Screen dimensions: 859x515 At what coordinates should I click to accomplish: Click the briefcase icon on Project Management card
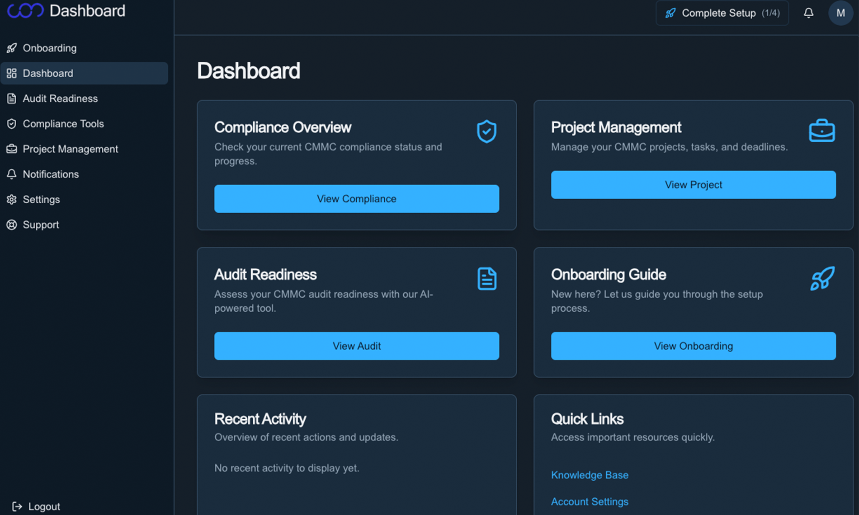[822, 131]
